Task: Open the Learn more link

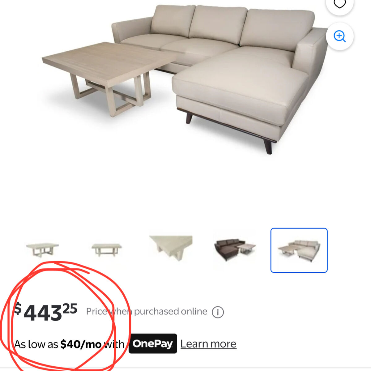Action: pos(208,343)
